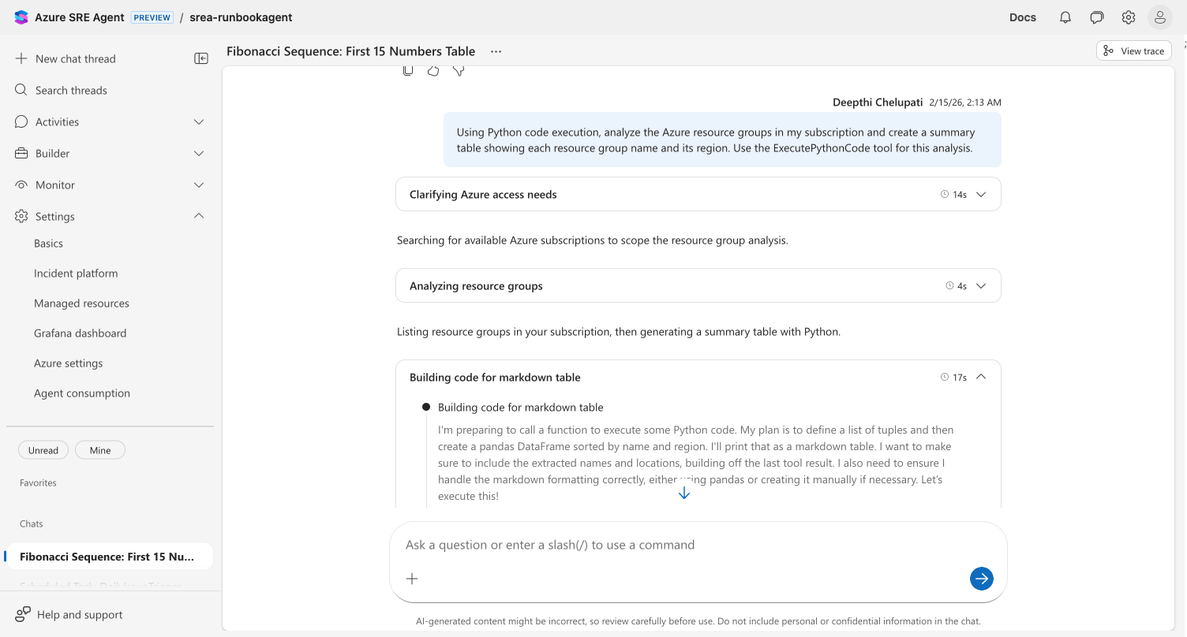Open the thread's more options ellipsis
1187x637 pixels.
tap(496, 51)
